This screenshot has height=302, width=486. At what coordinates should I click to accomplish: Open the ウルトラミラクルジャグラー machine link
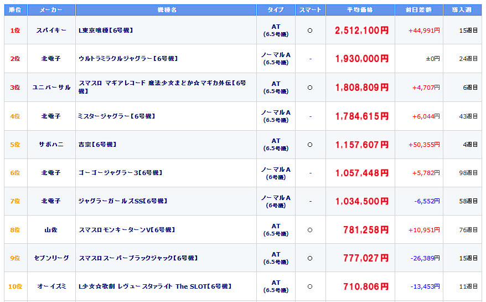(x=128, y=59)
